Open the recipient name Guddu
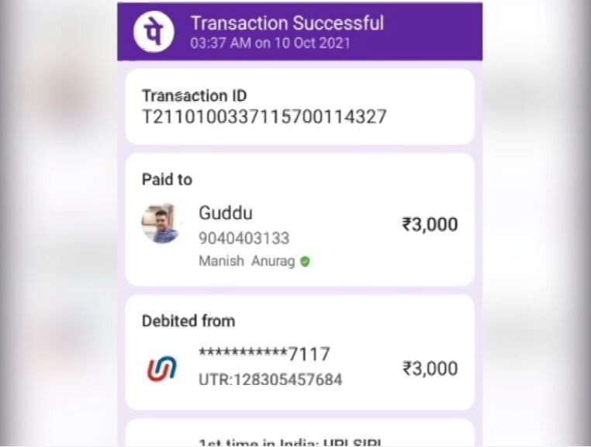The height and width of the screenshot is (447, 591). pos(226,213)
